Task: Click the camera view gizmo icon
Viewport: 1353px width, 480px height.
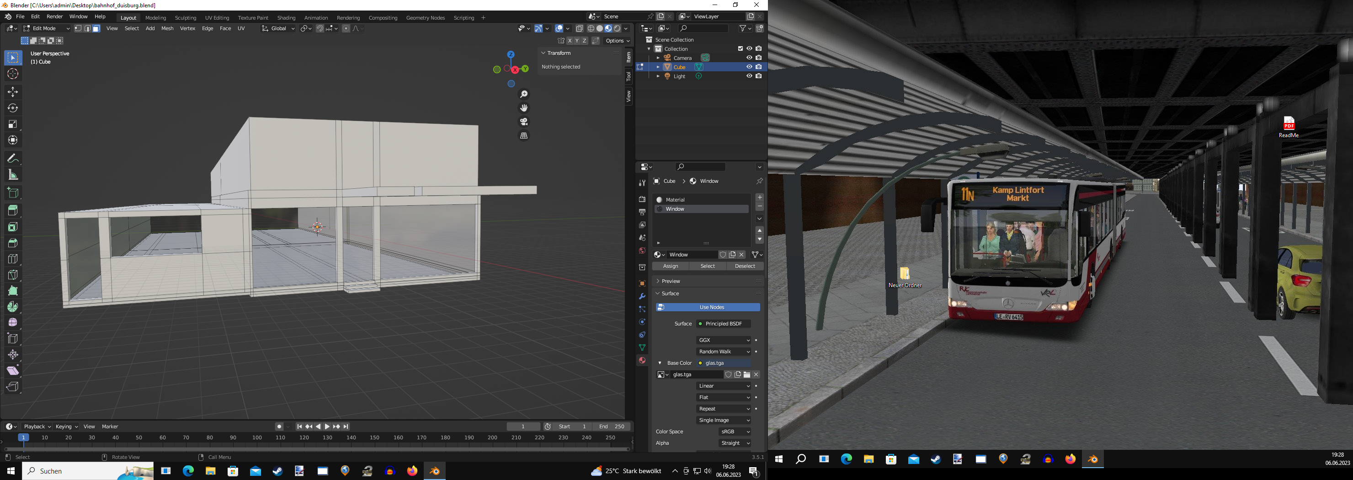Action: point(524,122)
